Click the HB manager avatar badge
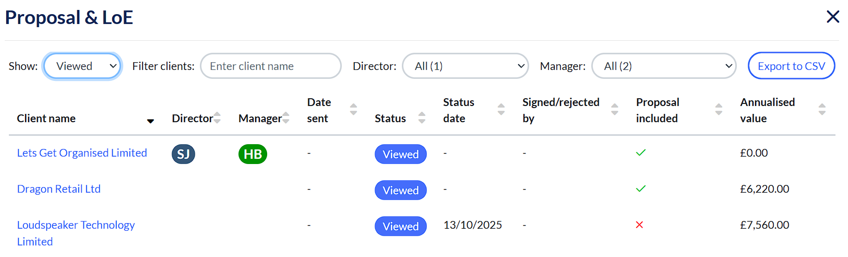This screenshot has width=848, height=257. point(253,154)
